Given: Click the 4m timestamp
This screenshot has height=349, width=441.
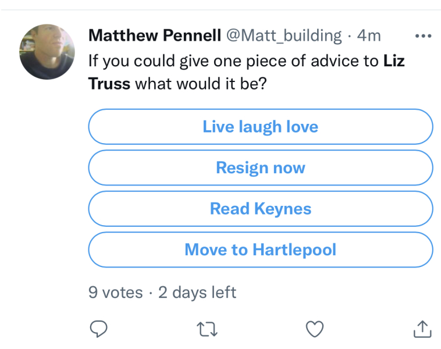Looking at the screenshot, I should [369, 35].
